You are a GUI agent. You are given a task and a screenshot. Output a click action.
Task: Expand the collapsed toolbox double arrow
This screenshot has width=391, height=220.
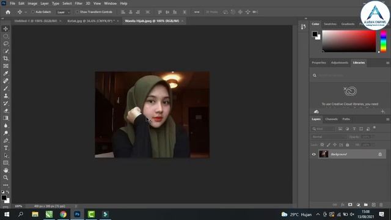[2, 18]
